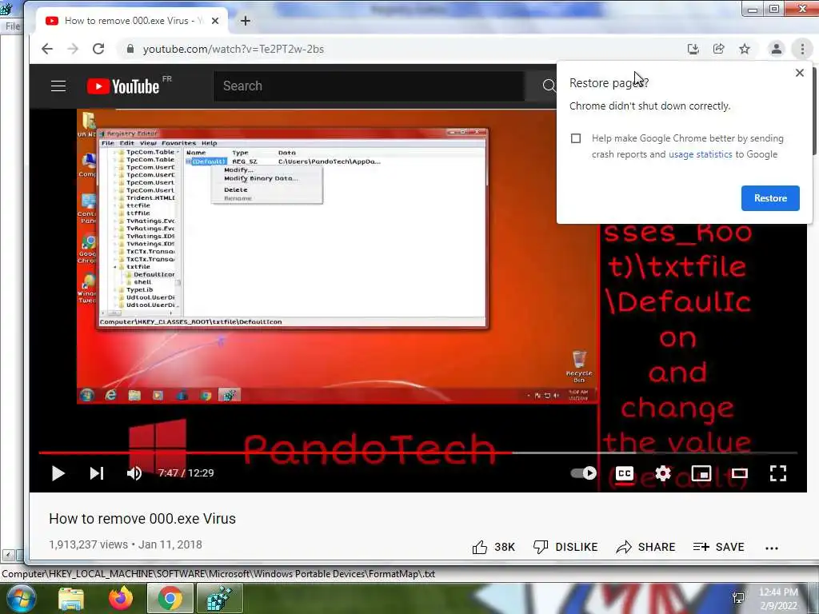819x614 pixels.
Task: Click the YouTube search magnifier button
Action: click(549, 86)
